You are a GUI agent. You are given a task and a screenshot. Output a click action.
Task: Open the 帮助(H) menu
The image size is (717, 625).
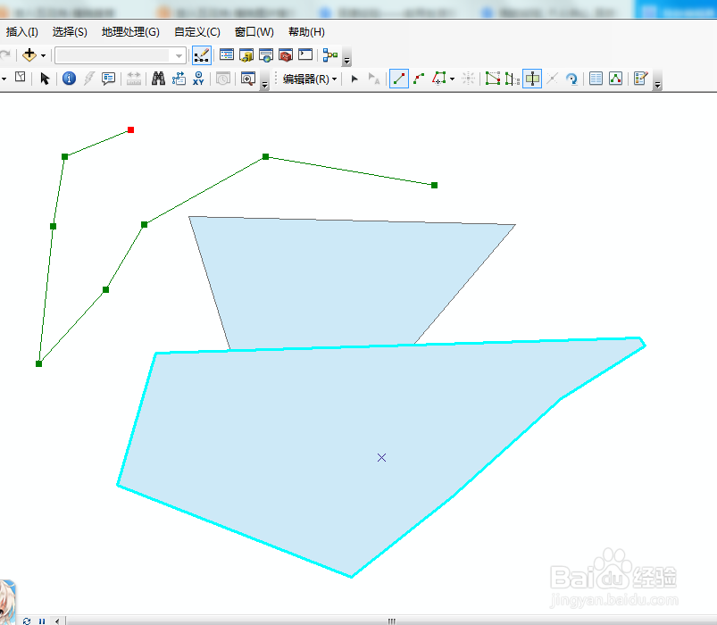[x=306, y=32]
